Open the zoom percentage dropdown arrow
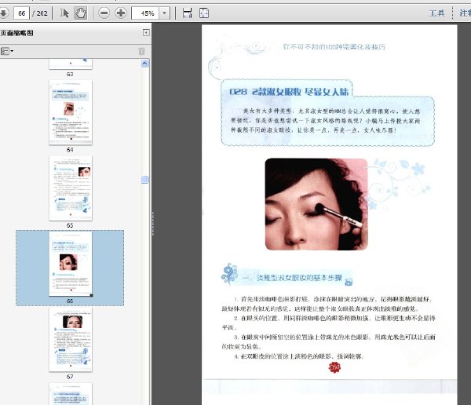This screenshot has width=471, height=405. (164, 13)
